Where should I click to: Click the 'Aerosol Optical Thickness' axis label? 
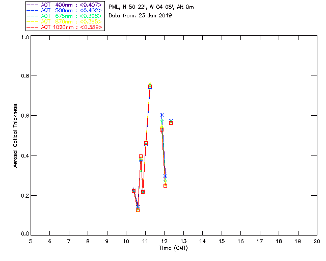click(15, 136)
